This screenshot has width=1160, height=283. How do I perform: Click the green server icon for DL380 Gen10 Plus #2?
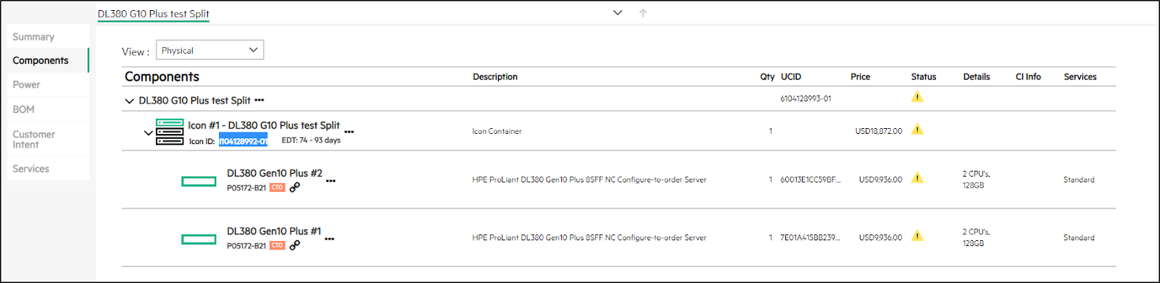[199, 181]
